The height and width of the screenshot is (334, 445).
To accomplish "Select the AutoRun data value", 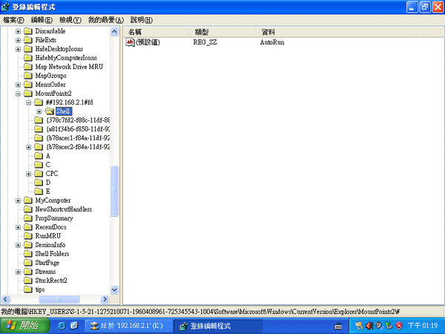I will click(x=272, y=42).
